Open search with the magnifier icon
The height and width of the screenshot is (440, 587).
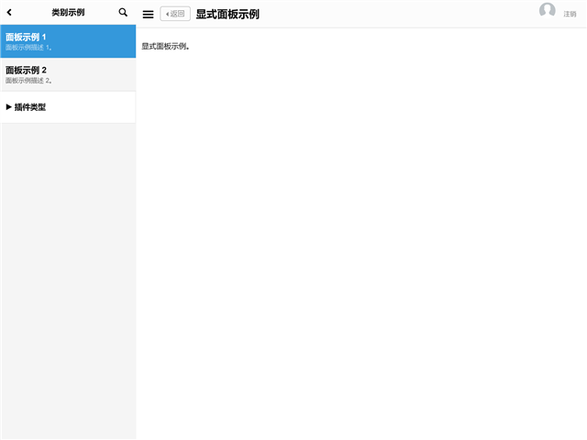[x=123, y=13]
